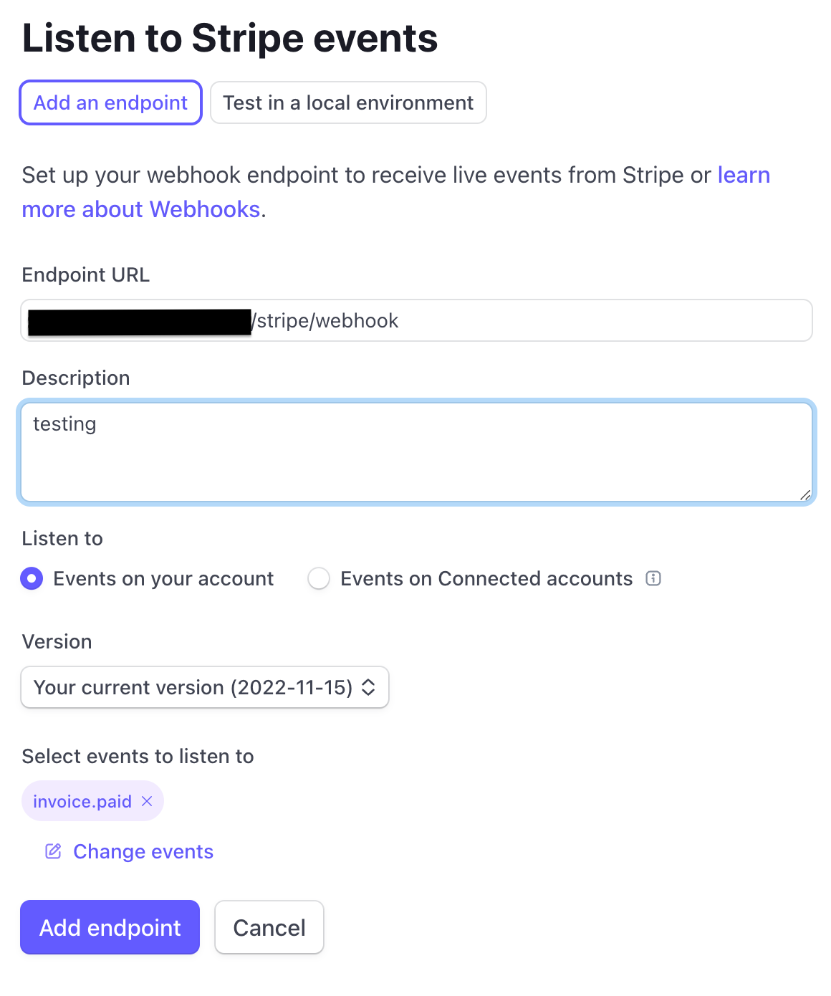The width and height of the screenshot is (831, 996).
Task: Click the Description field label
Action: pos(76,378)
